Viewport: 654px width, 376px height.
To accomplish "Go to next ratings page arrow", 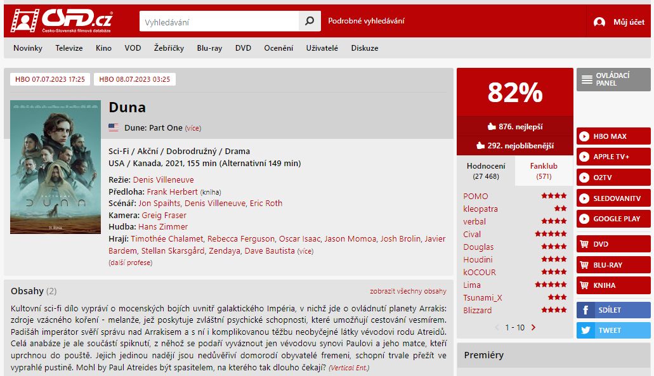I will coord(533,328).
